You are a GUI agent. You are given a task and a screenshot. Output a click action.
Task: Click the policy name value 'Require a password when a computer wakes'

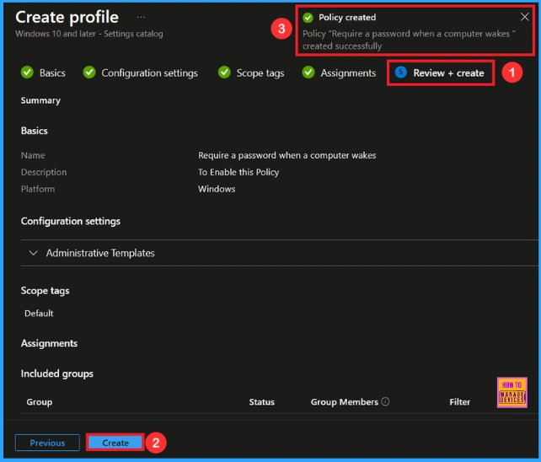pos(287,155)
